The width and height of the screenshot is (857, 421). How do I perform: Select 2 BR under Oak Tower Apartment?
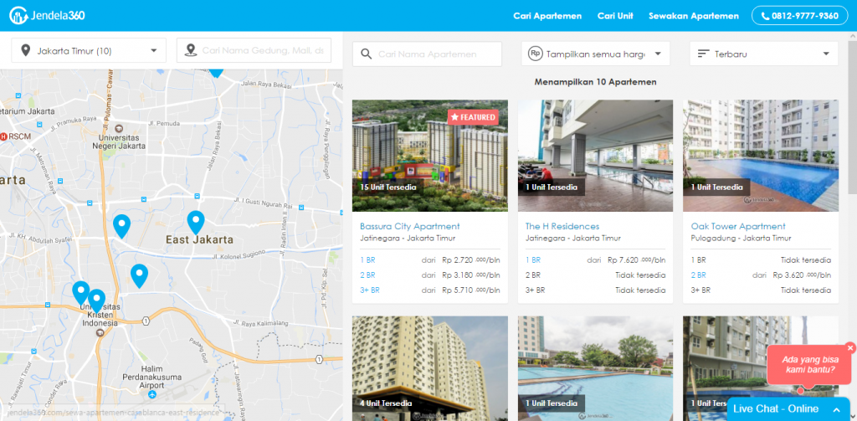(699, 275)
